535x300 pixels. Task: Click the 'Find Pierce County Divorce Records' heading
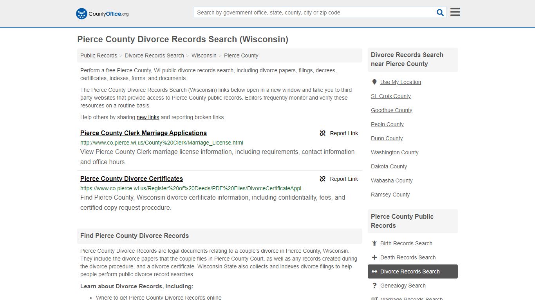pyautogui.click(x=134, y=236)
